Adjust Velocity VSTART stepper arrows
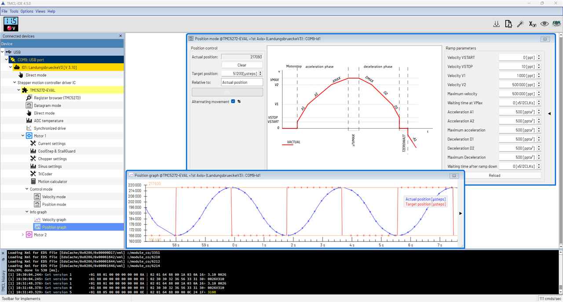The image size is (563, 302). point(539,58)
